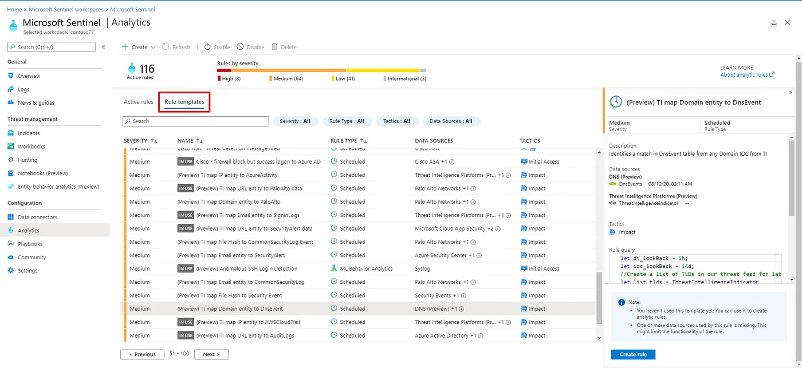Click the left menu Search (Ctrl+/) box
This screenshot has width=802, height=368.
click(x=51, y=47)
